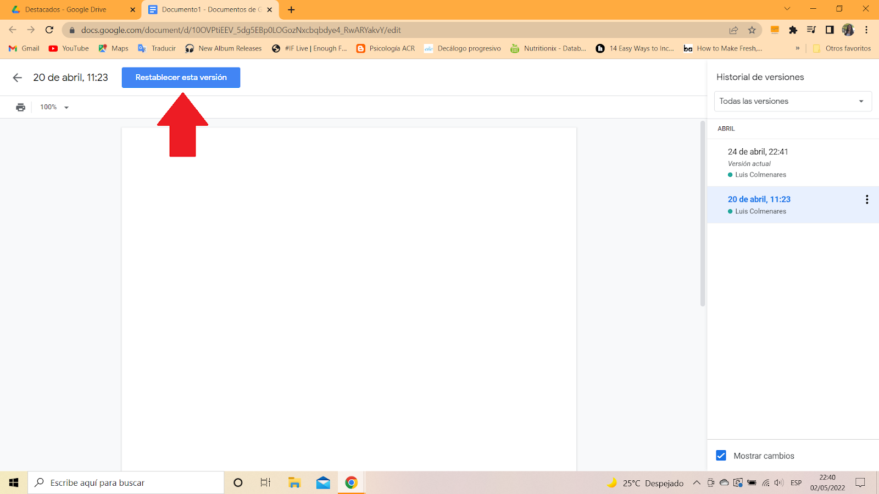This screenshot has height=494, width=879.
Task: Open the YouTube bookmark
Action: point(69,48)
